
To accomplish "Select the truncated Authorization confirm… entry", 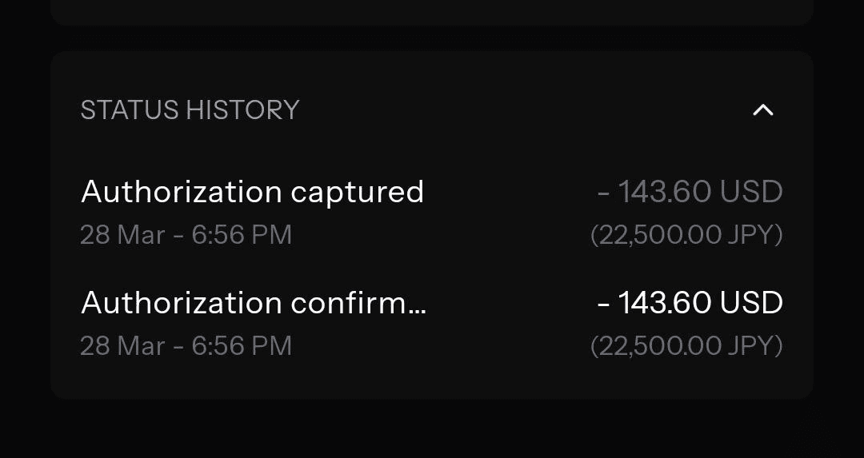I will pyautogui.click(x=254, y=304).
